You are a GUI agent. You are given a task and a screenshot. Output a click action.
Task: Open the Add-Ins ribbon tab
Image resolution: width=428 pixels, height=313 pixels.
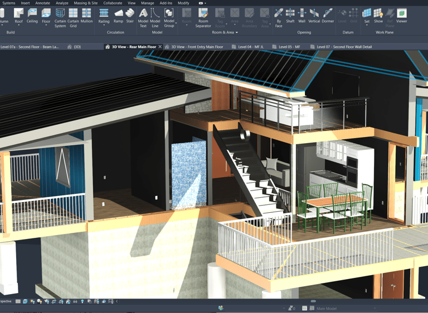(x=166, y=3)
